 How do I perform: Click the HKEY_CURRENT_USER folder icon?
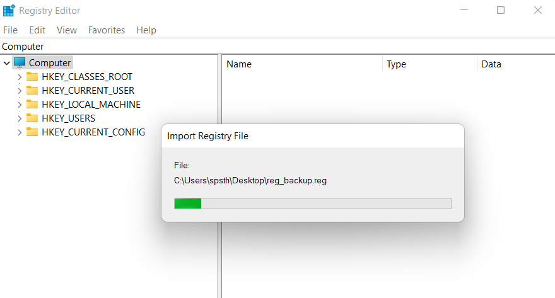point(32,90)
